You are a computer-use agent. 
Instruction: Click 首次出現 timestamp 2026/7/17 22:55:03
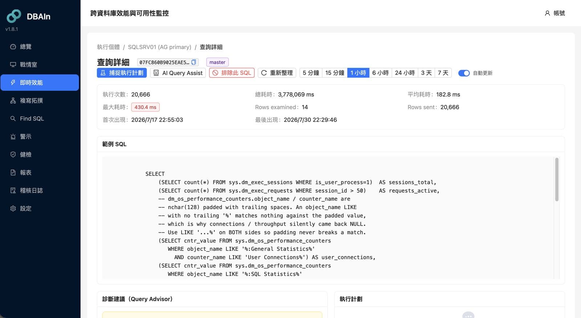(157, 120)
